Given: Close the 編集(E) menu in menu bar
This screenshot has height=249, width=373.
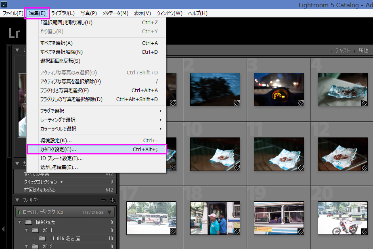Looking at the screenshot, I should coord(37,13).
